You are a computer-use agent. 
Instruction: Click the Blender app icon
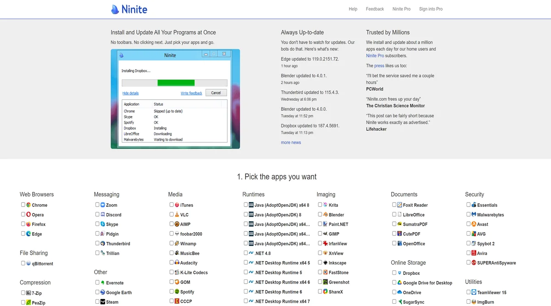325,214
